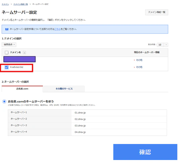Click the sort button next to ドメイン名
This screenshot has height=163, width=180.
tap(24, 53)
